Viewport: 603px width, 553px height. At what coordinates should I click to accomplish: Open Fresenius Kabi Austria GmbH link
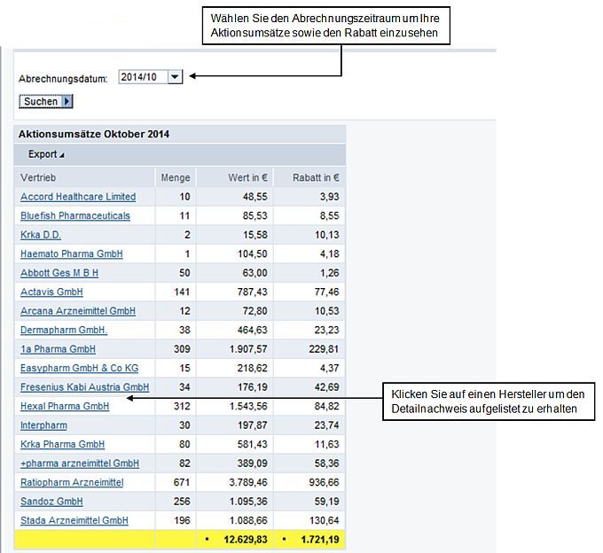84,387
